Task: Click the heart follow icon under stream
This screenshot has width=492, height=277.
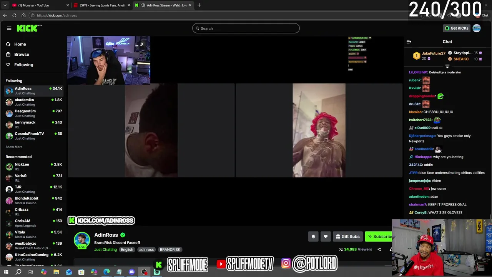Action: click(x=326, y=237)
